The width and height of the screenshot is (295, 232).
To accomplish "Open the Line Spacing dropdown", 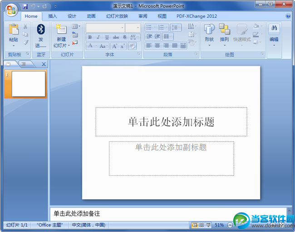I will point(176,28).
